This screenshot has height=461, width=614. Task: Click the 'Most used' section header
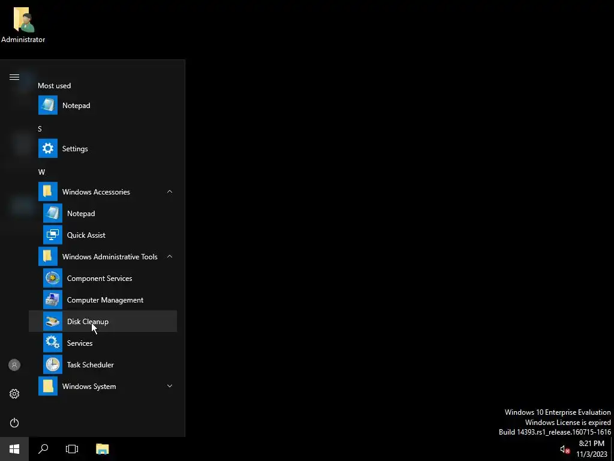click(55, 85)
